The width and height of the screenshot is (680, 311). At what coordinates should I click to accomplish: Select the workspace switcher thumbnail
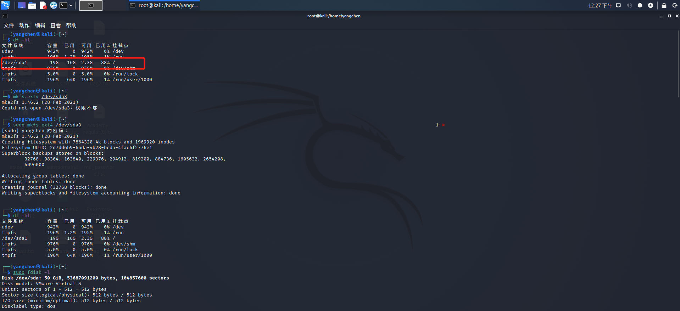pos(91,5)
